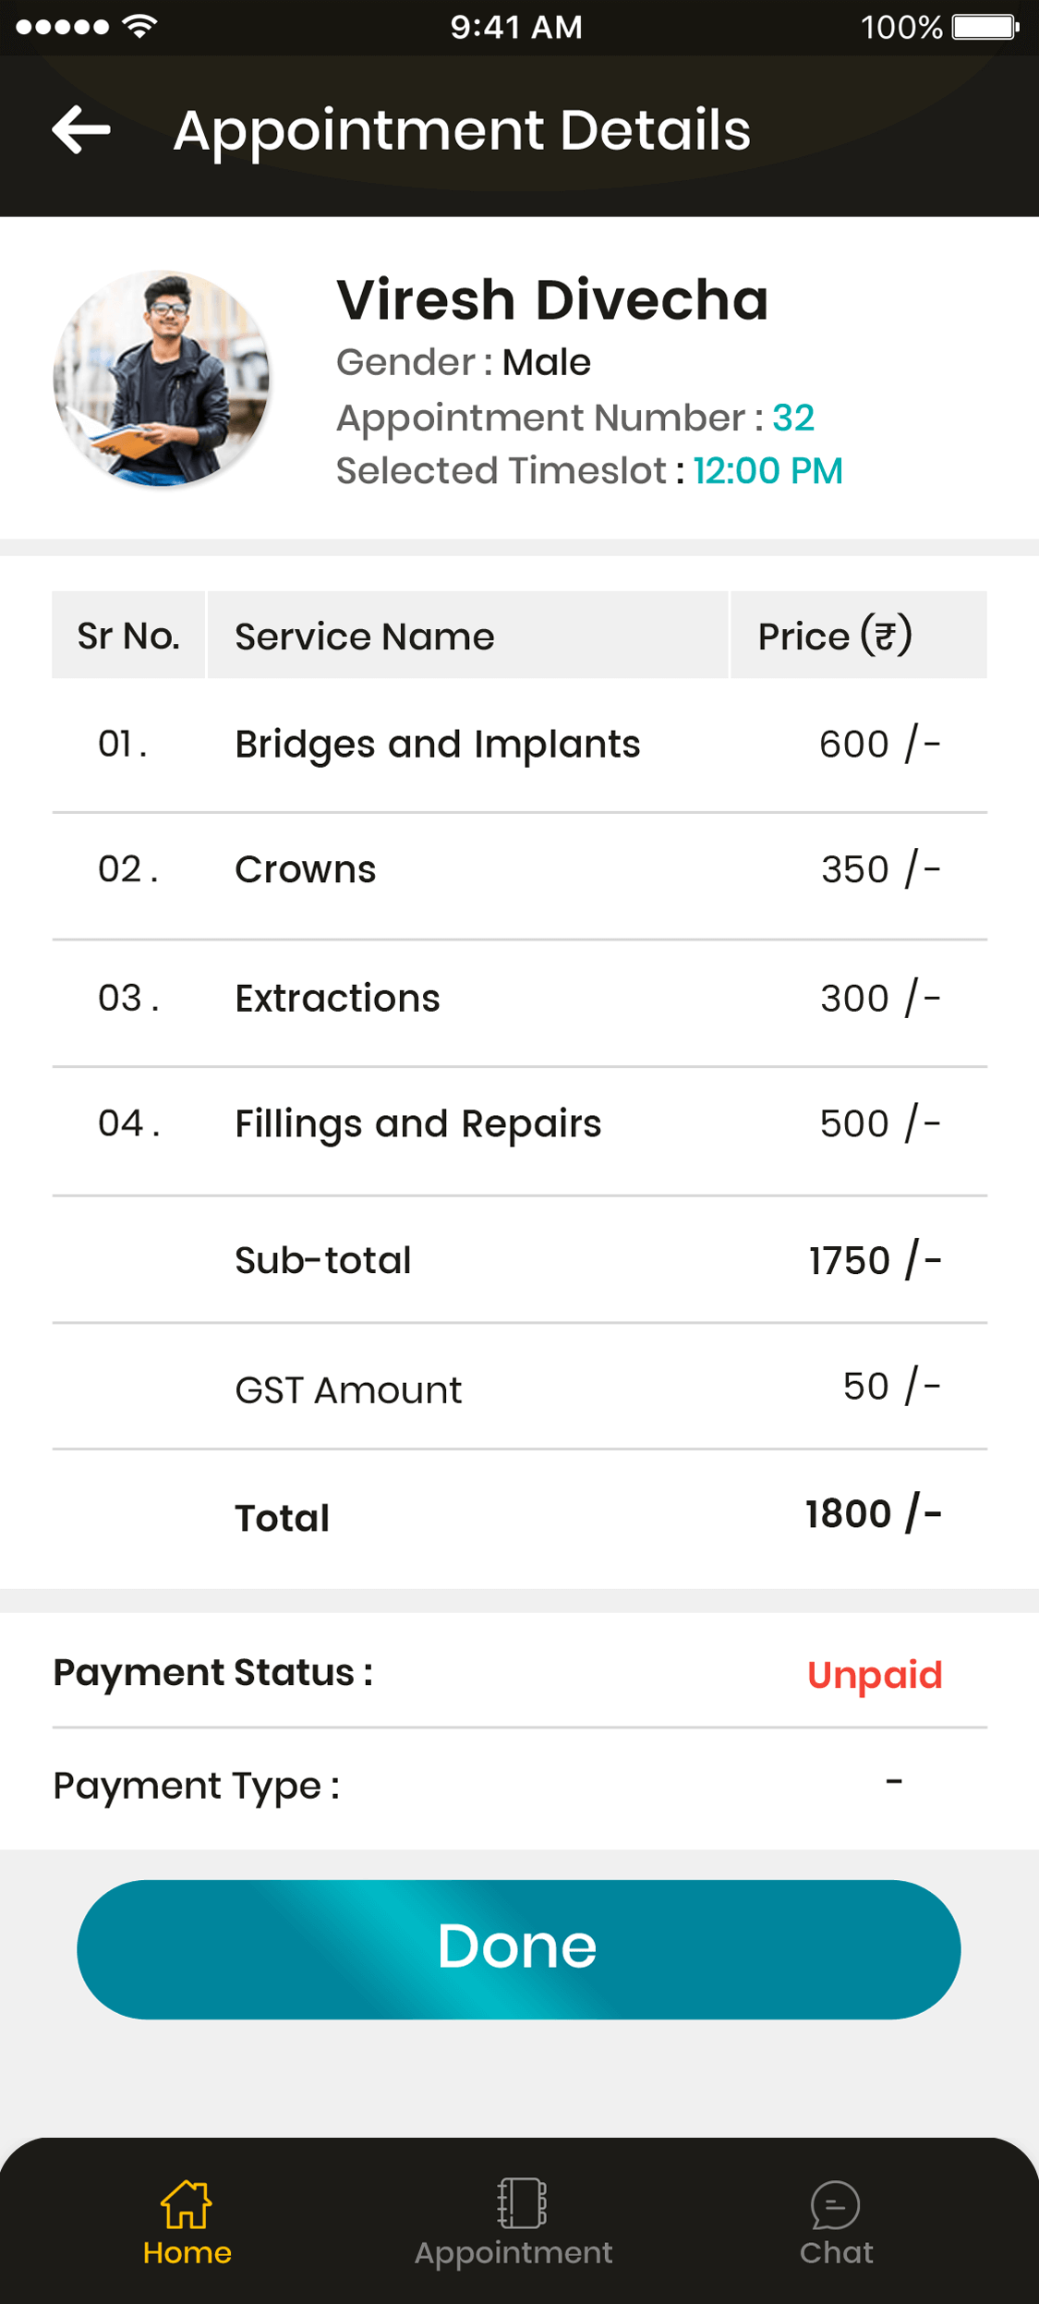Open the Chat bubble icon
Screen dimensions: 1039x2304
[x=835, y=2205]
